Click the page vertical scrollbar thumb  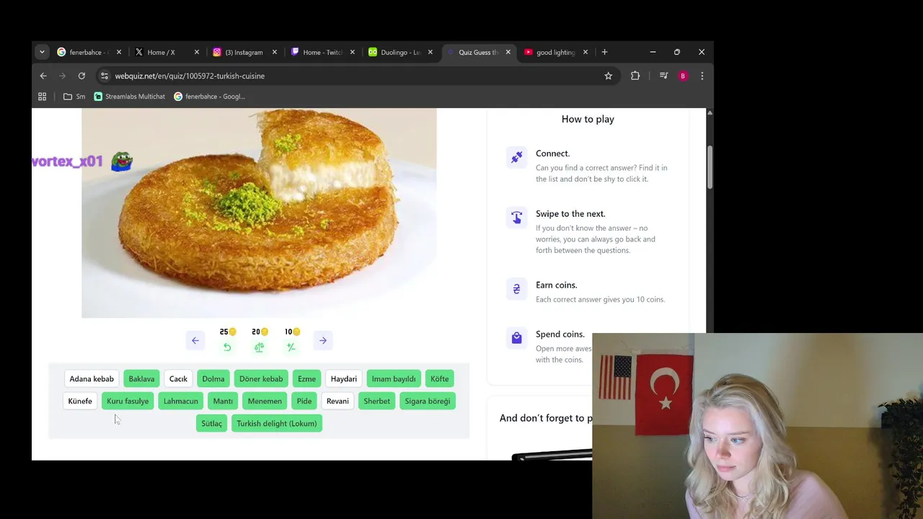[710, 167]
